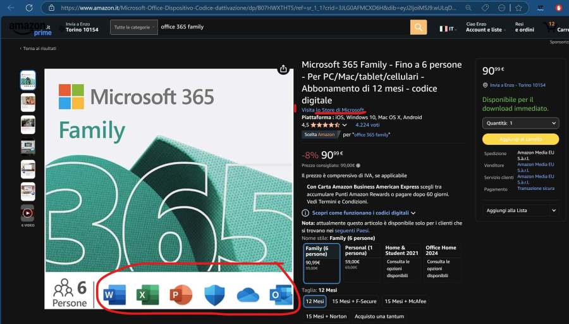This screenshot has height=324, width=569.
Task: Click the orange Amazon search magnifier button
Action: 419,27
